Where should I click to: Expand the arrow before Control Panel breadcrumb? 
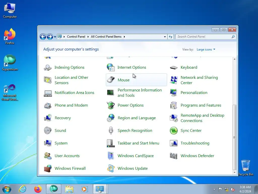64,37
